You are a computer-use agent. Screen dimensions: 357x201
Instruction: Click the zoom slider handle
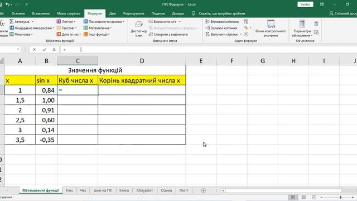(x=340, y=197)
